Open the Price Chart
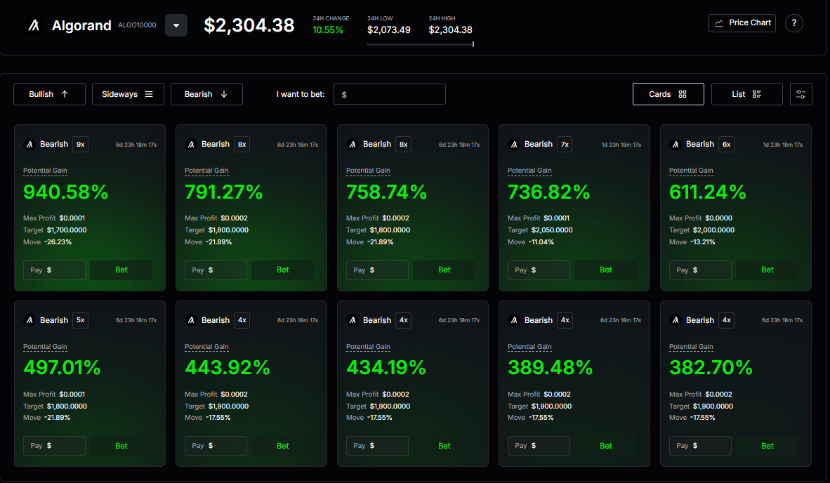Screen dimensions: 830x483 [742, 22]
